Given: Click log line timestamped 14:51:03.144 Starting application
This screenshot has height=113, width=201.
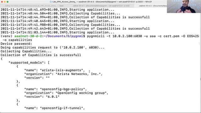Looking at the screenshot, I should (57, 32).
